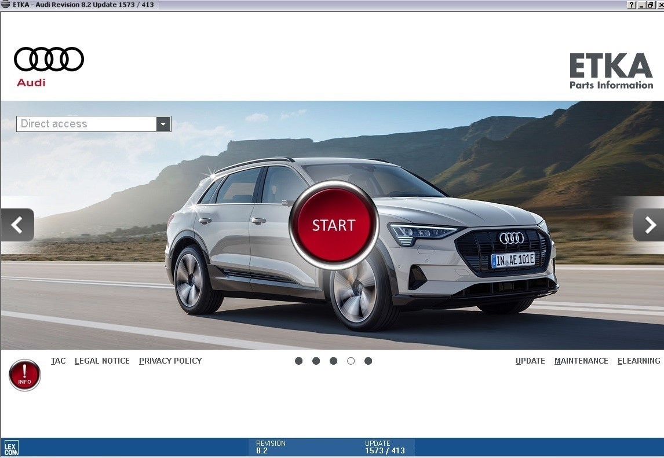
Task: Click the LEX CON status bar icon
Action: coord(11,448)
